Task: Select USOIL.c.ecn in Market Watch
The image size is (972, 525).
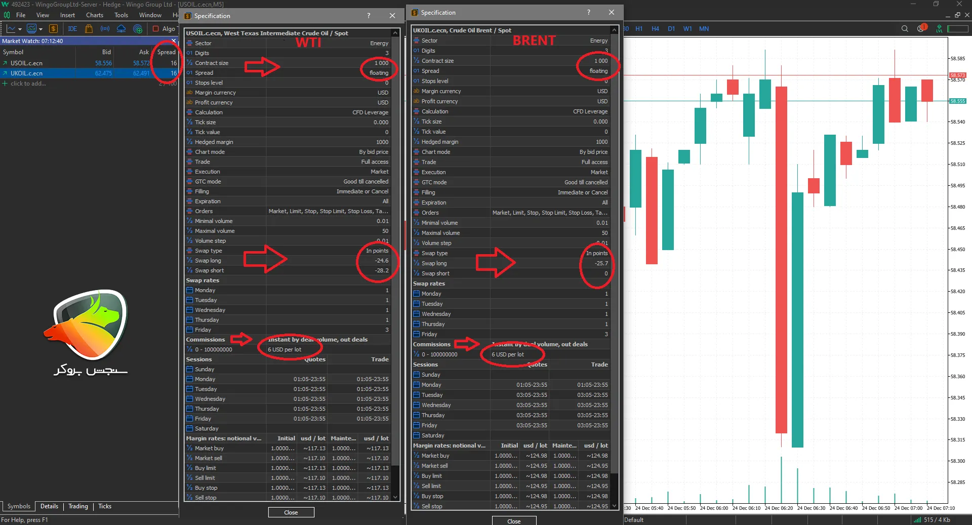Action: (x=27, y=63)
